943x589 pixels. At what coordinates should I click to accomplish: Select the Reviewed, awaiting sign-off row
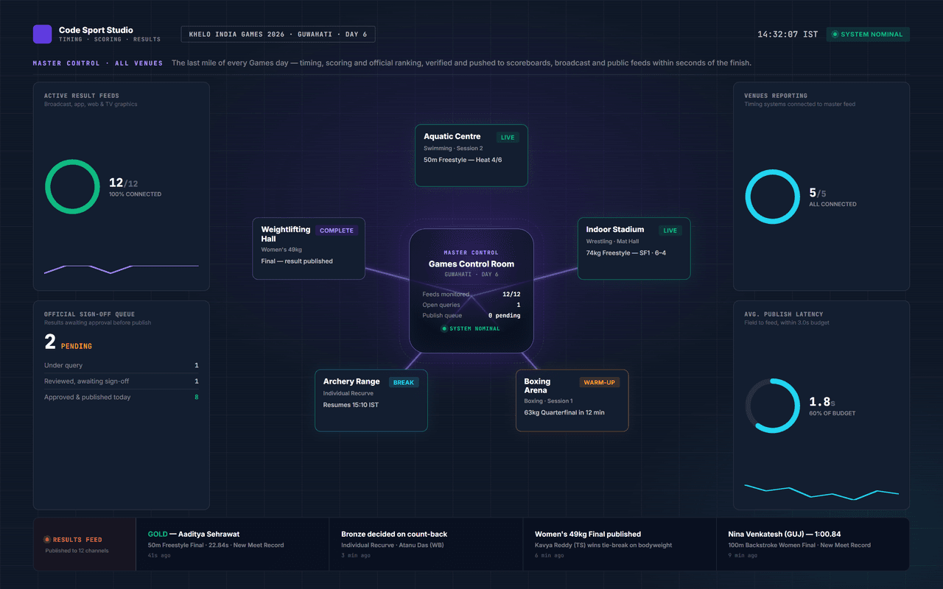click(122, 381)
